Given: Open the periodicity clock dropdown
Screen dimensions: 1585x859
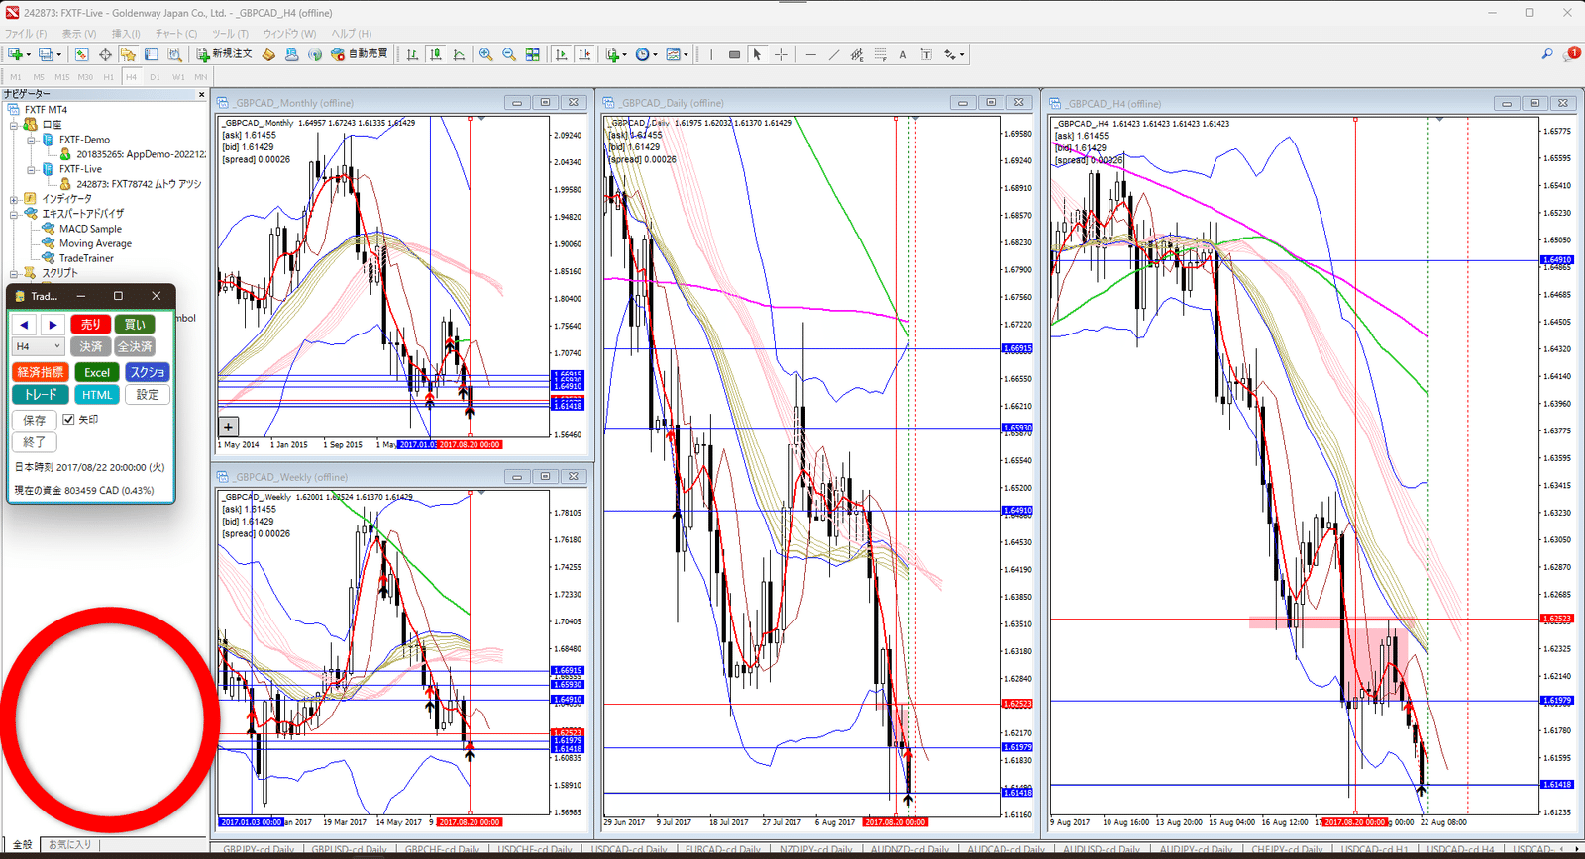Looking at the screenshot, I should 646,54.
